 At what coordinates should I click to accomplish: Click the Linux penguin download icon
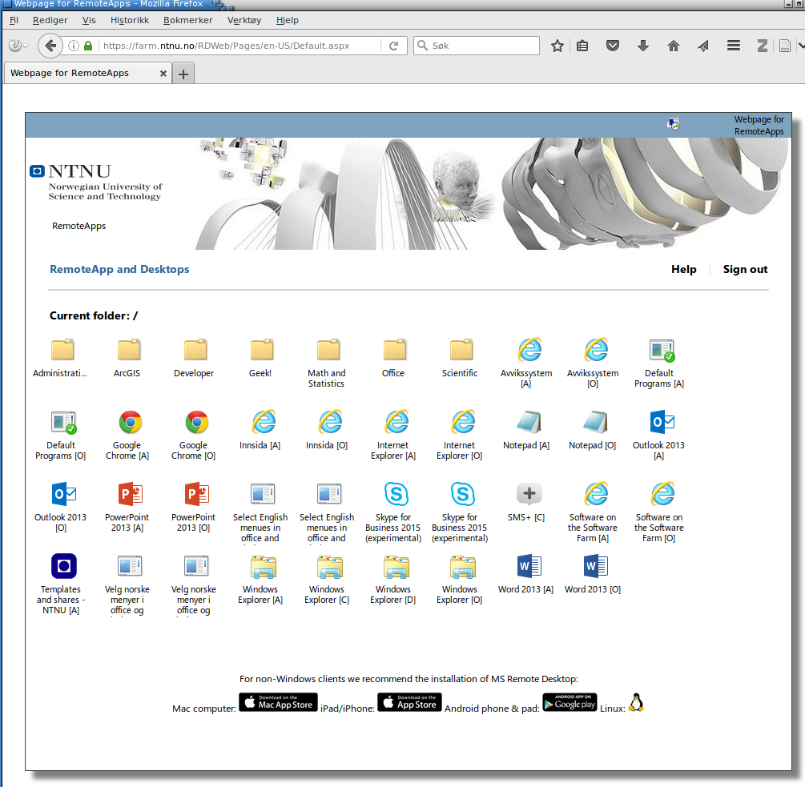pos(637,702)
